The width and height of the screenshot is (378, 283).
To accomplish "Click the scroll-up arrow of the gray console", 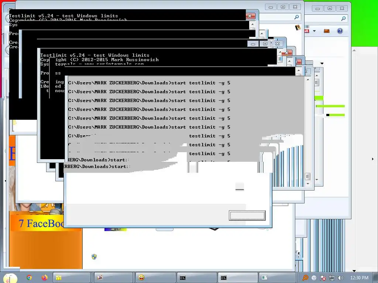I will [308, 80].
